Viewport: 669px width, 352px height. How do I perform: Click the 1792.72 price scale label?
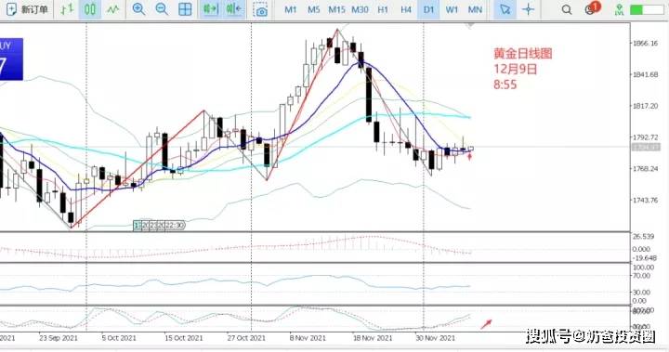[x=644, y=137]
